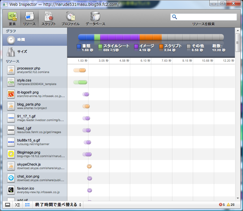The width and height of the screenshot is (243, 211).
Task: Click the scroll up arrow of the scrollbar
Action: point(238,31)
